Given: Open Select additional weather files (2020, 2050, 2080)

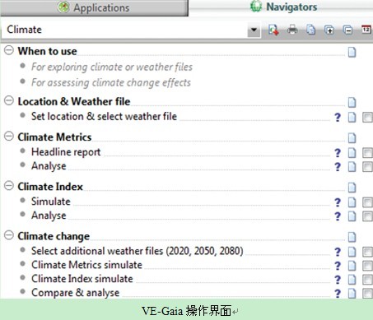Looking at the screenshot, I should tap(138, 251).
